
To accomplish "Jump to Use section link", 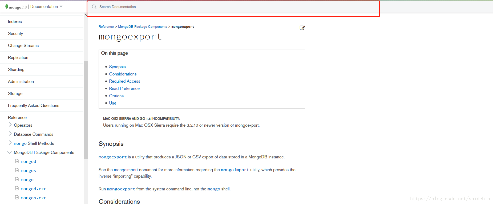I will (x=112, y=103).
